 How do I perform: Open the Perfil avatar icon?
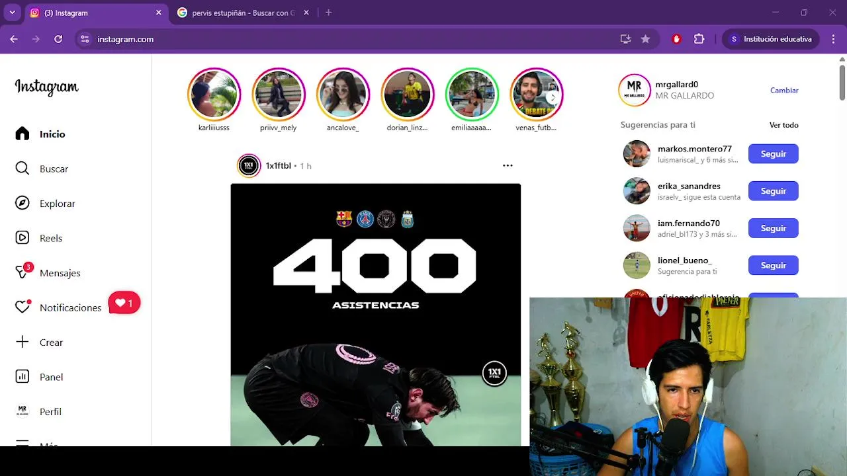[x=22, y=411]
